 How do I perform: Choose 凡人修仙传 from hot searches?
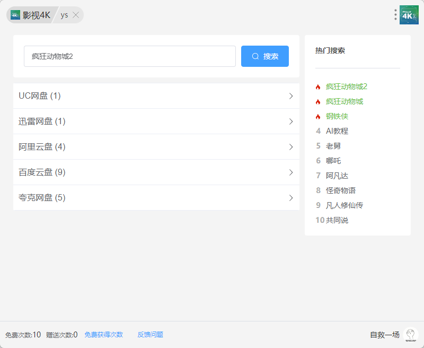tap(344, 205)
